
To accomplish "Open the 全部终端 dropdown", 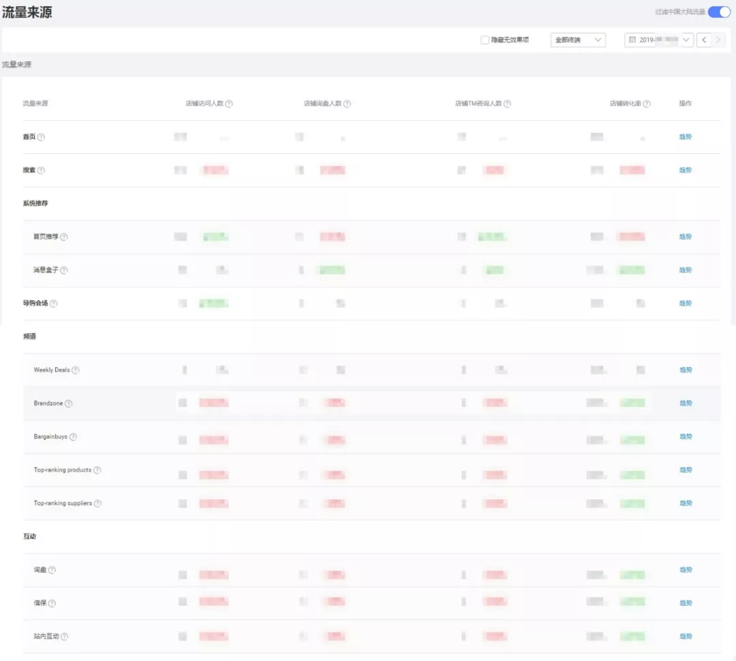I will [578, 40].
